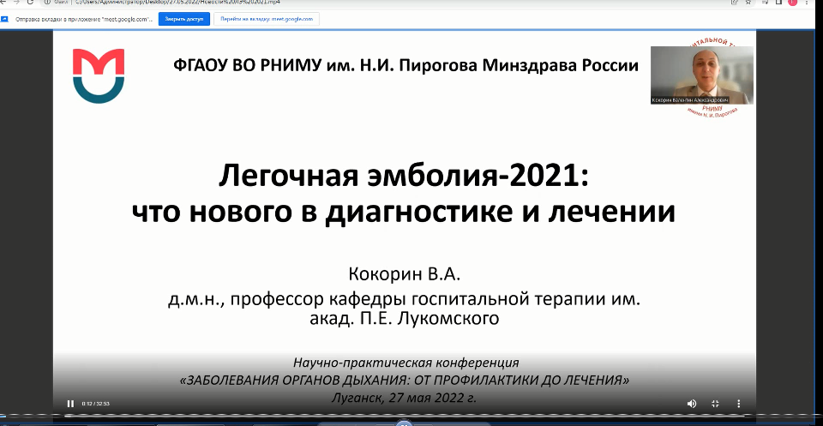The image size is (823, 426).
Task: Click the share page icon in address bar
Action: (x=735, y=2)
